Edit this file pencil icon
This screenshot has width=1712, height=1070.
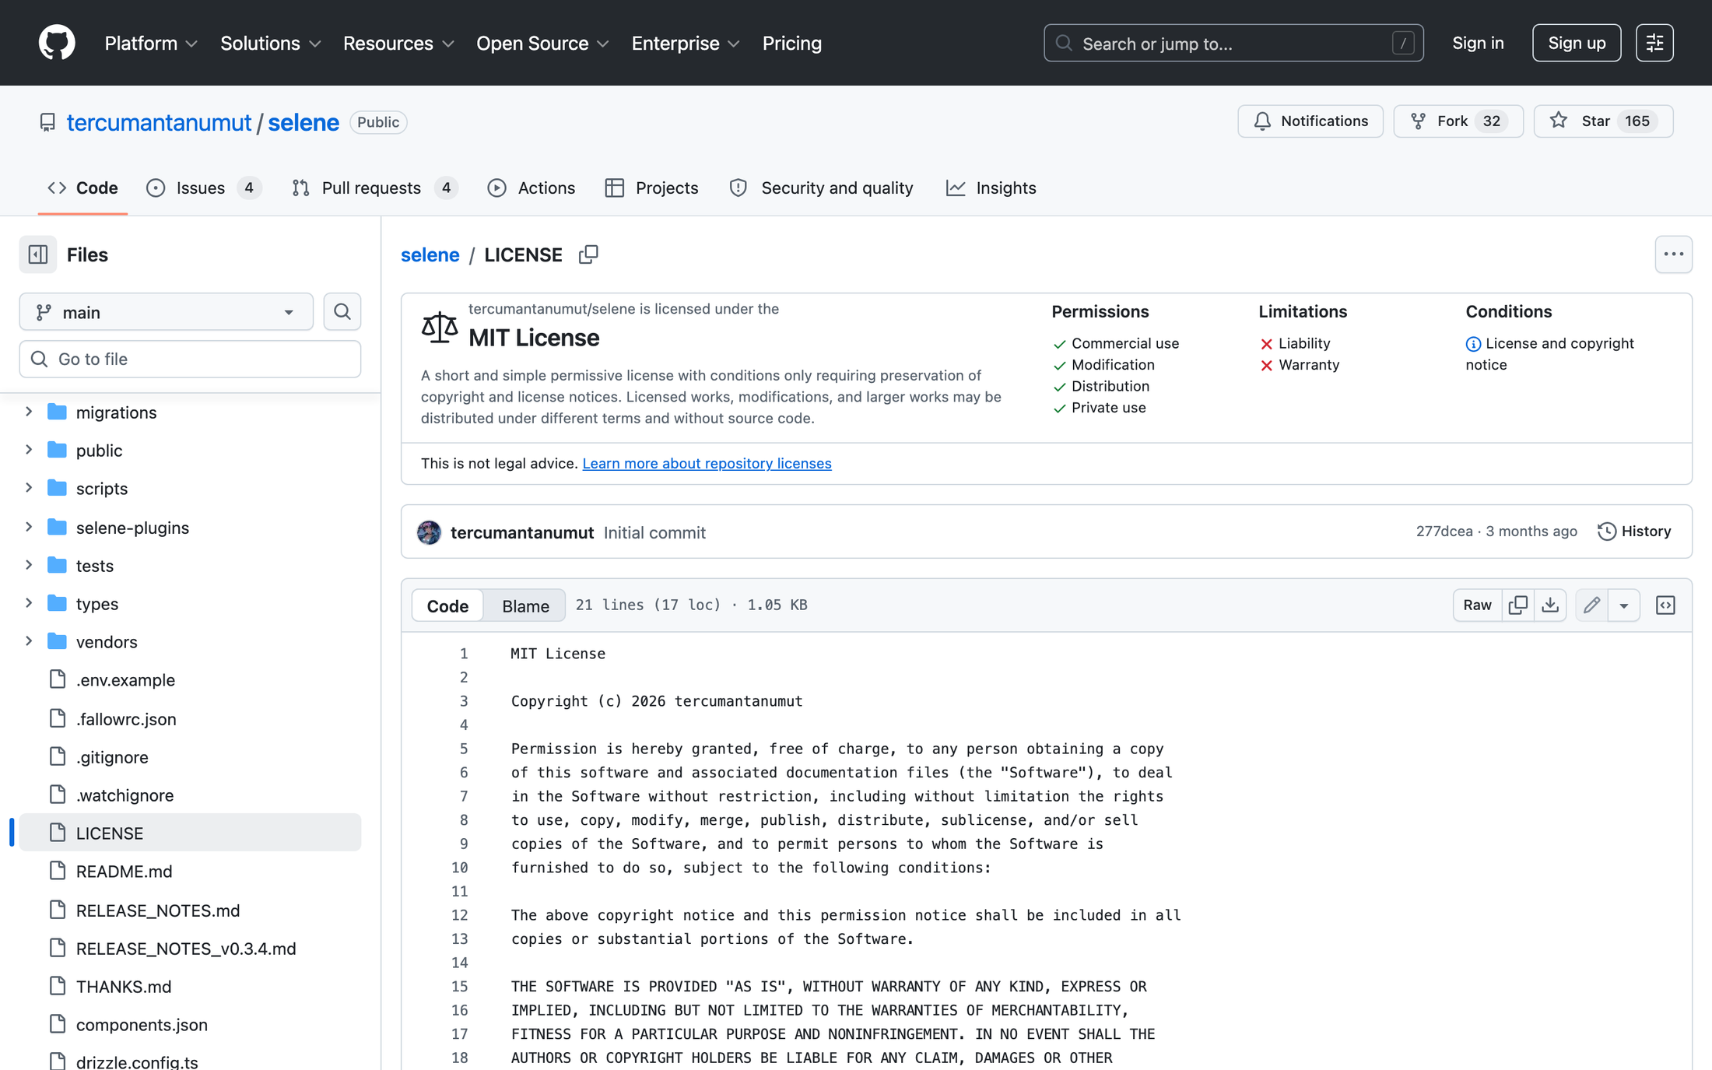point(1592,605)
